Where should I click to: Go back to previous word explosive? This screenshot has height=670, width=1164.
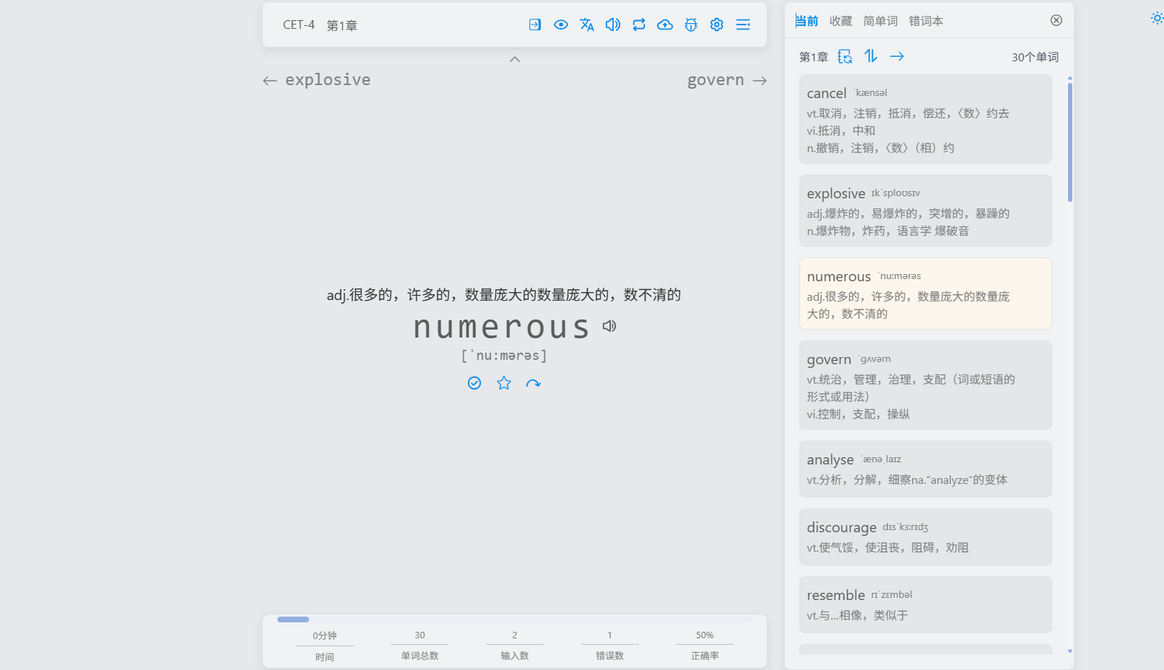pyautogui.click(x=317, y=80)
